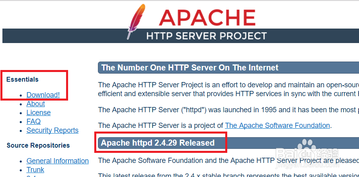Open the About link
359x177 pixels.
tap(35, 104)
